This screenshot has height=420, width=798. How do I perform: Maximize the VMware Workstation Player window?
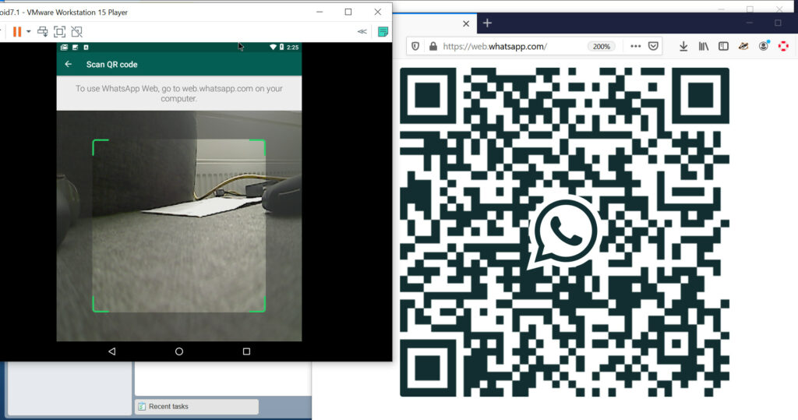point(348,12)
